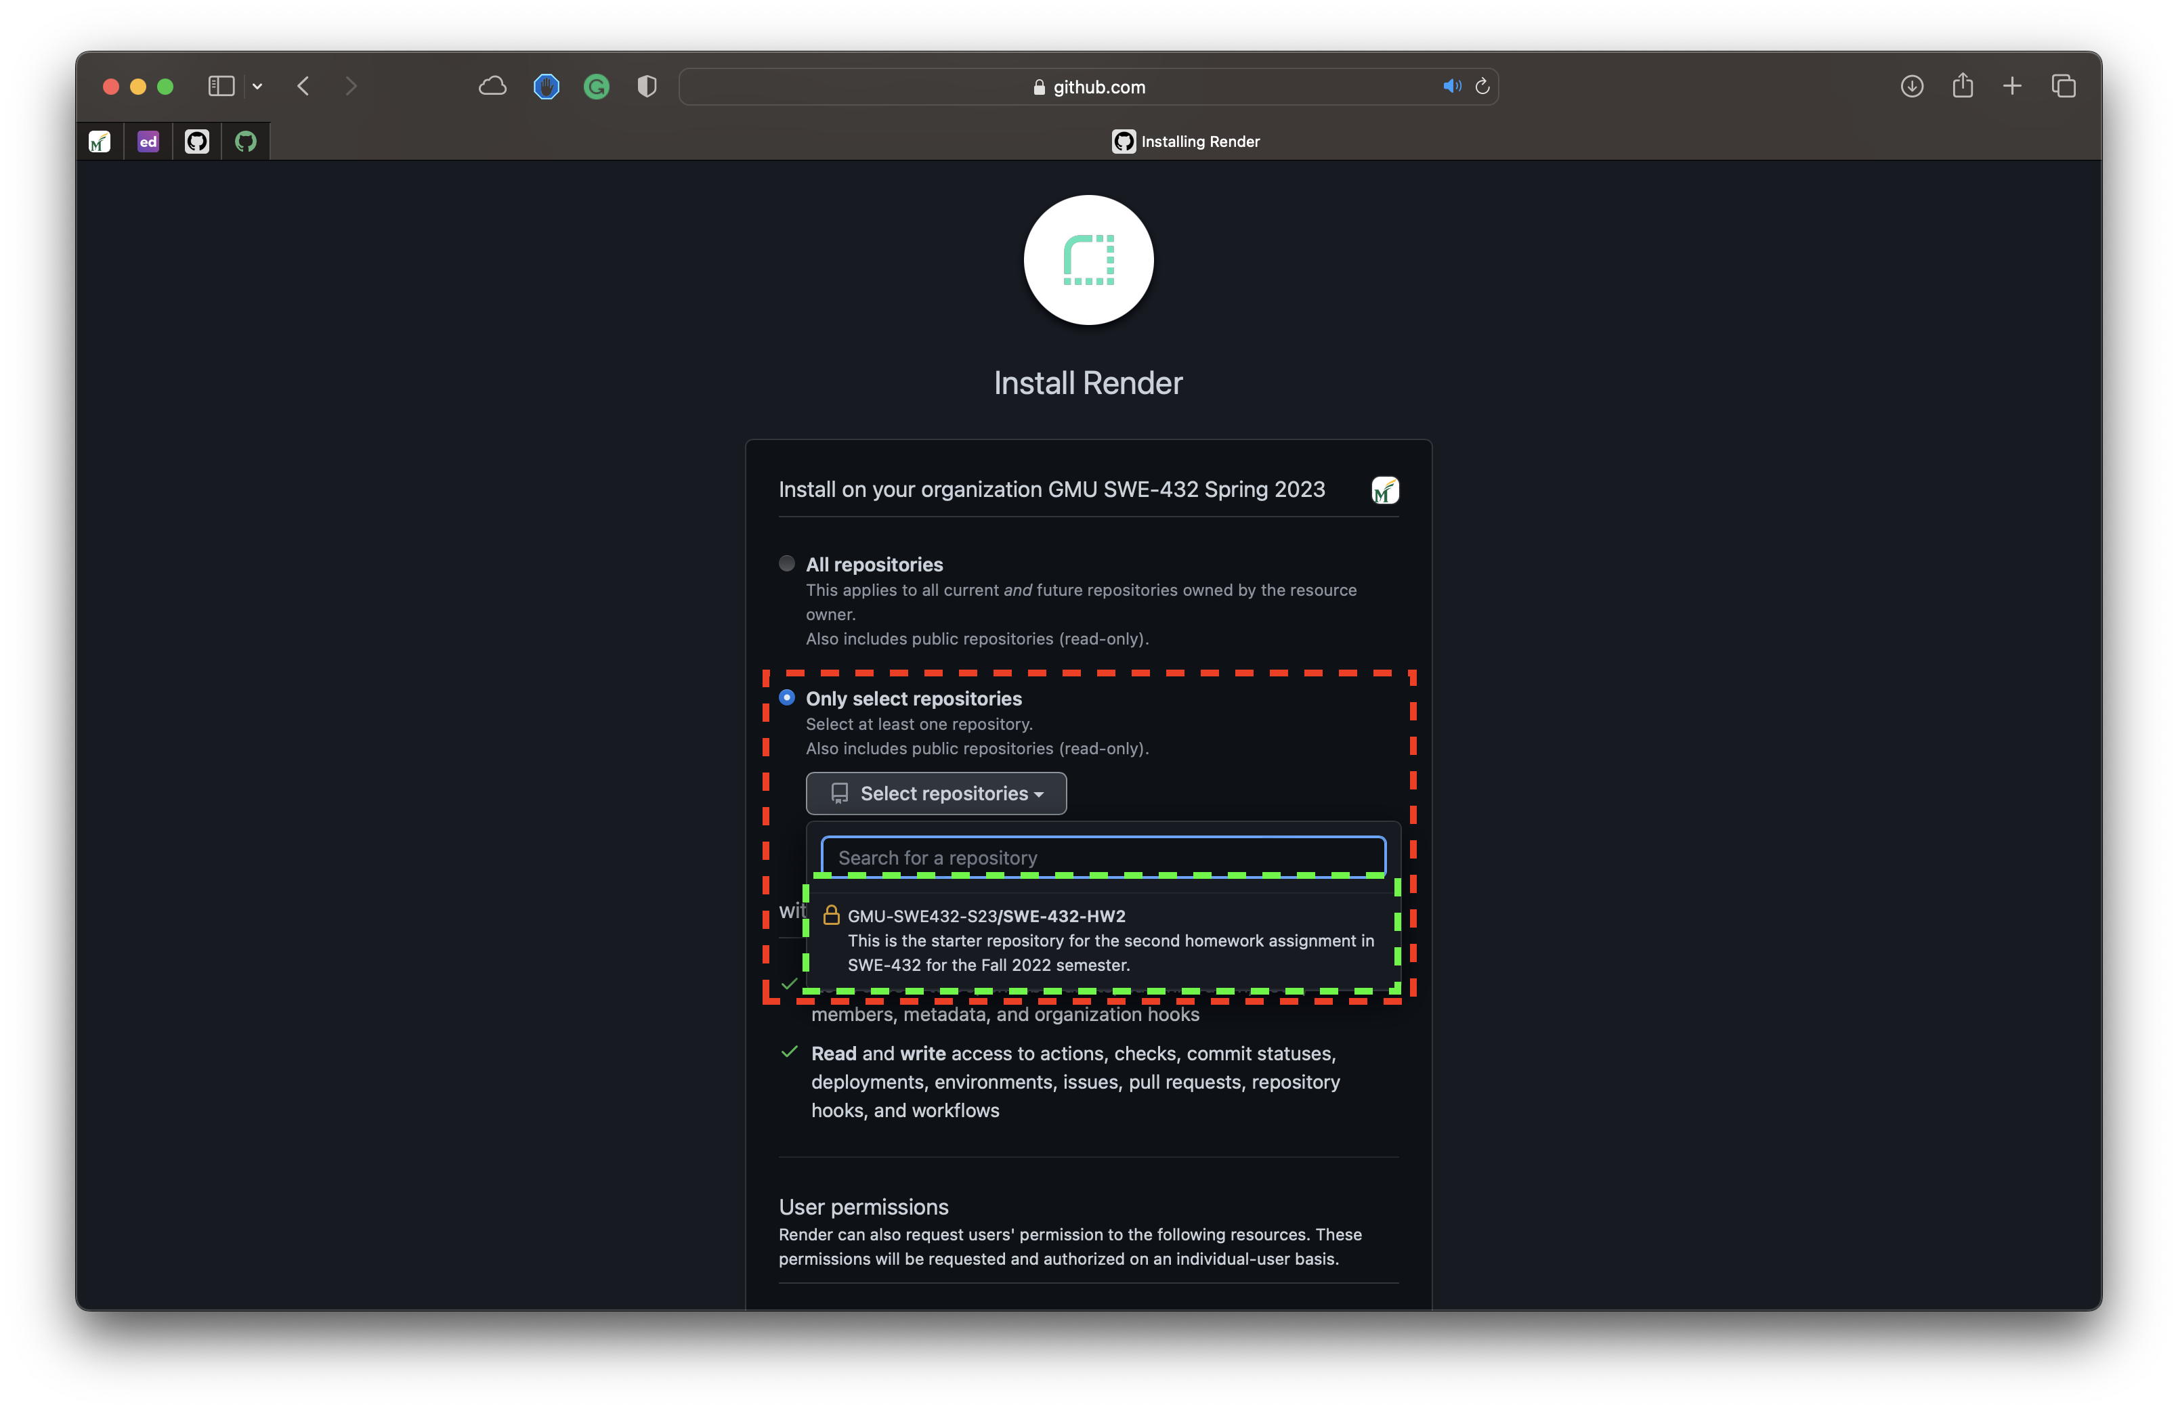Reload the page with the refresh icon
Screen dimensions: 2178x1411
(1482, 86)
